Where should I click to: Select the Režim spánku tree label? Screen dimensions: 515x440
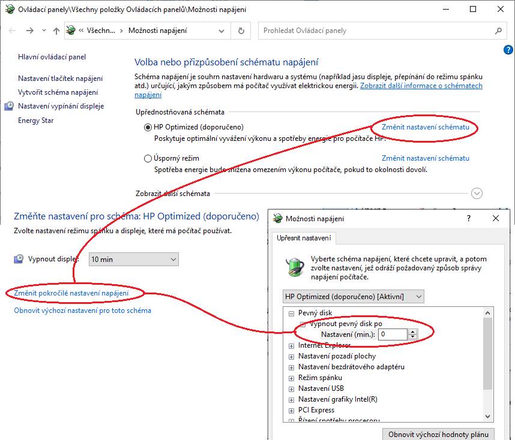[321, 378]
